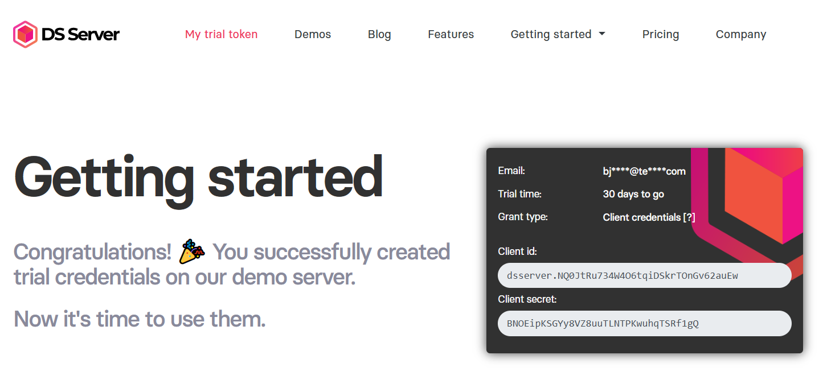The height and width of the screenshot is (392, 823).
Task: Select the Client id field value
Action: [x=645, y=275]
